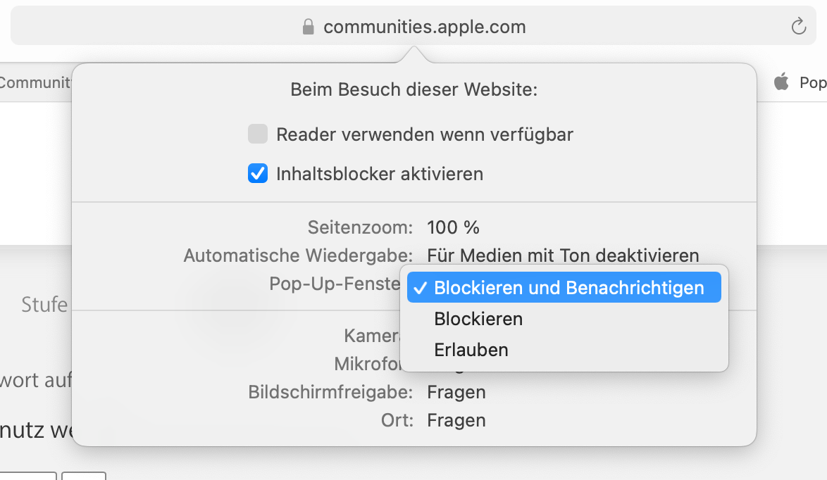Open the Seitenzoom 100 % dropdown
Screen dimensions: 827x480
click(453, 227)
